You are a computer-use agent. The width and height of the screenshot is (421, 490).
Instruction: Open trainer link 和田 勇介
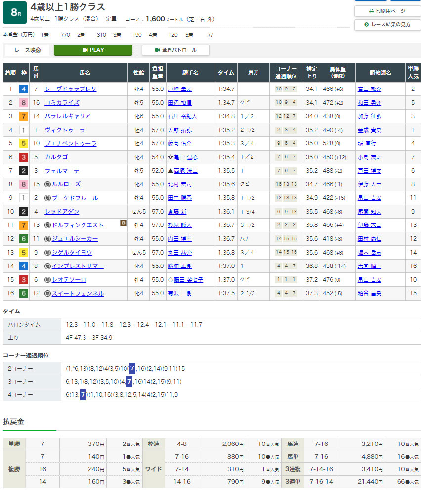(369, 103)
